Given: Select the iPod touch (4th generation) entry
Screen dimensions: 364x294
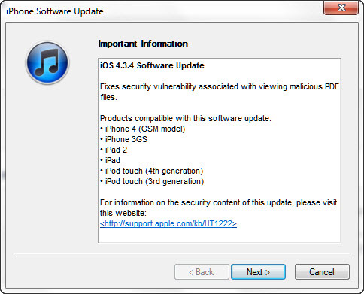Looking at the screenshot, I should pos(152,171).
